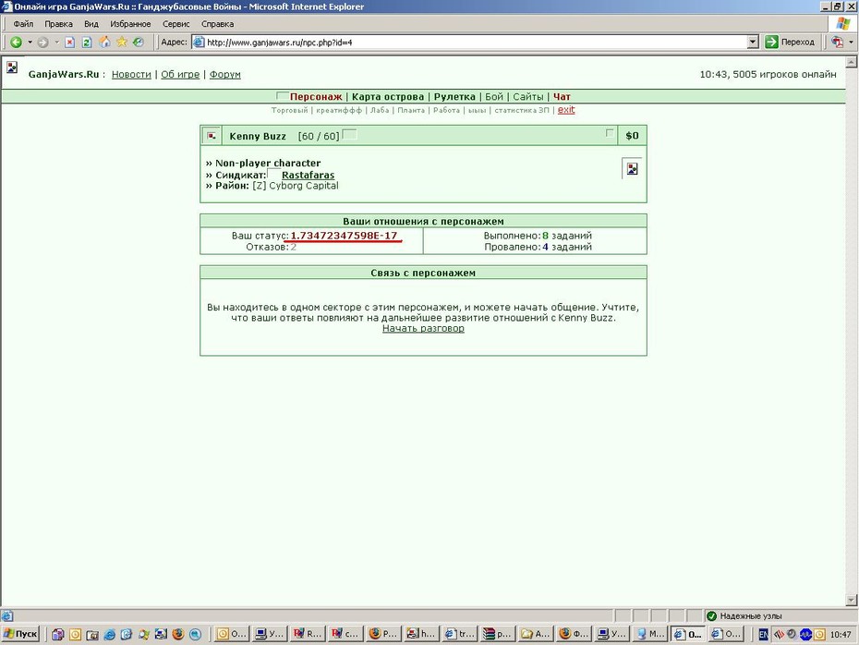This screenshot has height=645, width=859.
Task: Click the grey Forward arrow button
Action: tap(42, 43)
